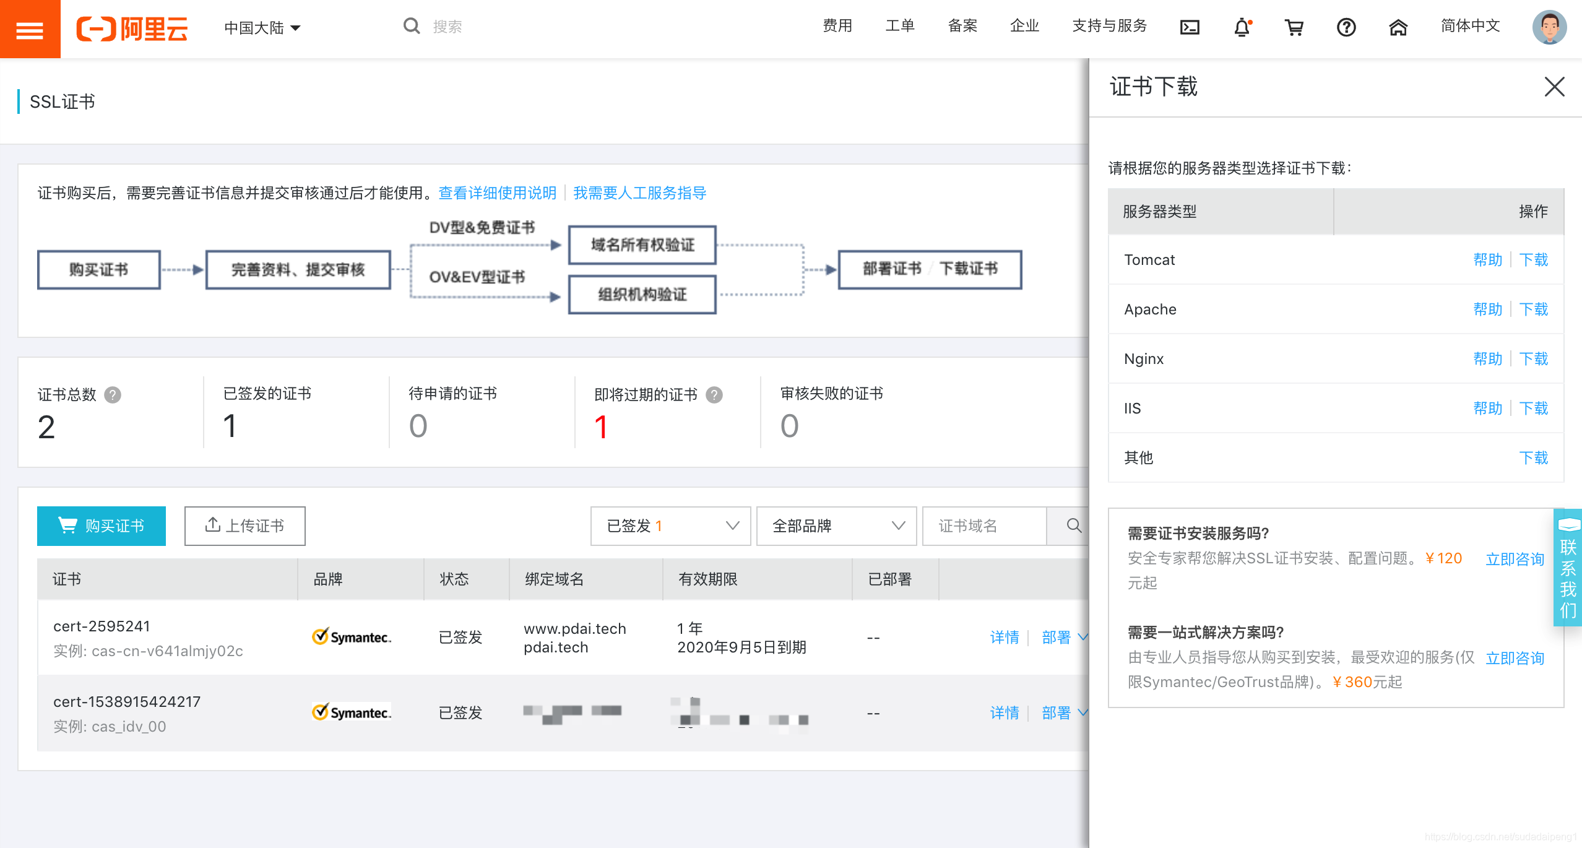Open 查看详细使用说明 link
The width and height of the screenshot is (1582, 848).
(496, 193)
